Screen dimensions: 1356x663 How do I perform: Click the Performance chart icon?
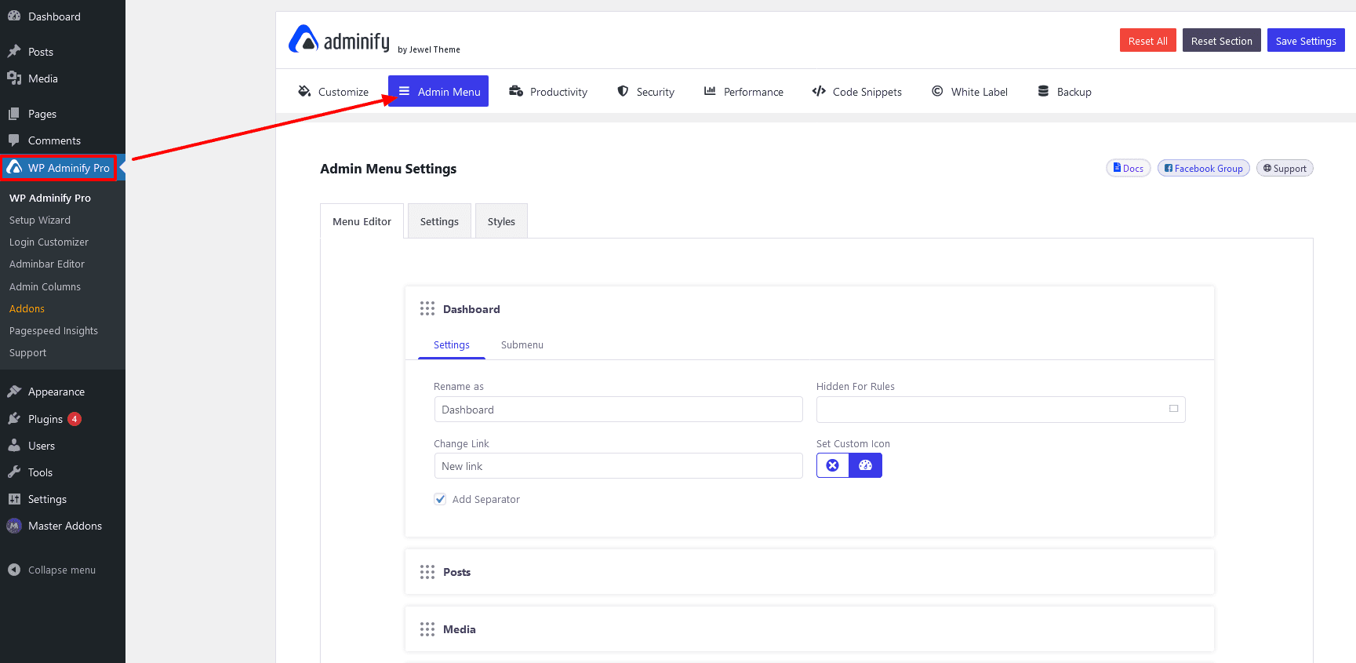[710, 91]
